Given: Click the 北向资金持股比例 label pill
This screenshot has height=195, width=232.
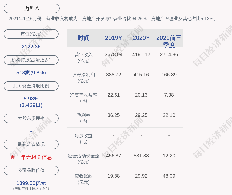Looking at the screenshot, I should pos(31,86).
